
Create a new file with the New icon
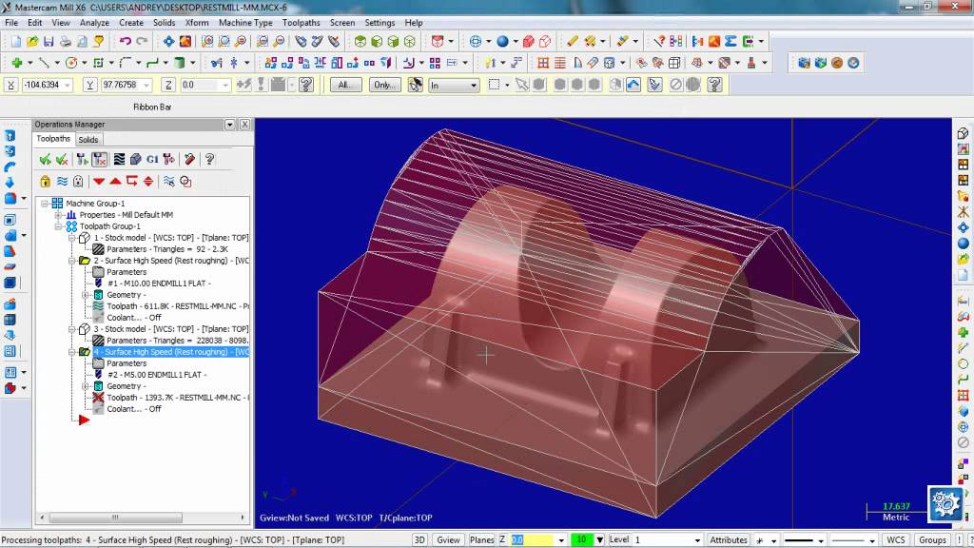click(x=15, y=42)
